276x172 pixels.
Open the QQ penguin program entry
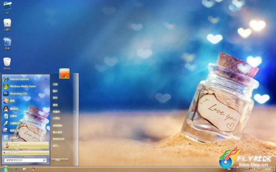25,109
